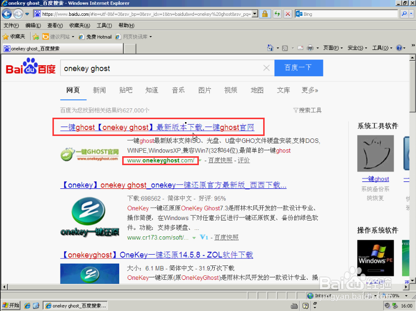
Task: Open 百度快照 for onekeyghost.com result
Action: click(220, 160)
